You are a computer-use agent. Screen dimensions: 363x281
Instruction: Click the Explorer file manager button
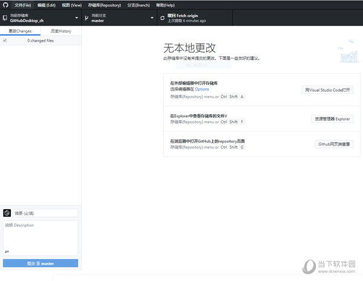(x=332, y=119)
